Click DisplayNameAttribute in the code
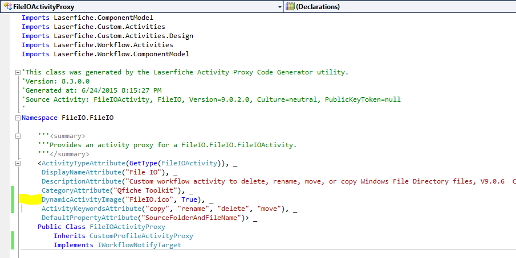The height and width of the screenshot is (258, 516). 82,172
